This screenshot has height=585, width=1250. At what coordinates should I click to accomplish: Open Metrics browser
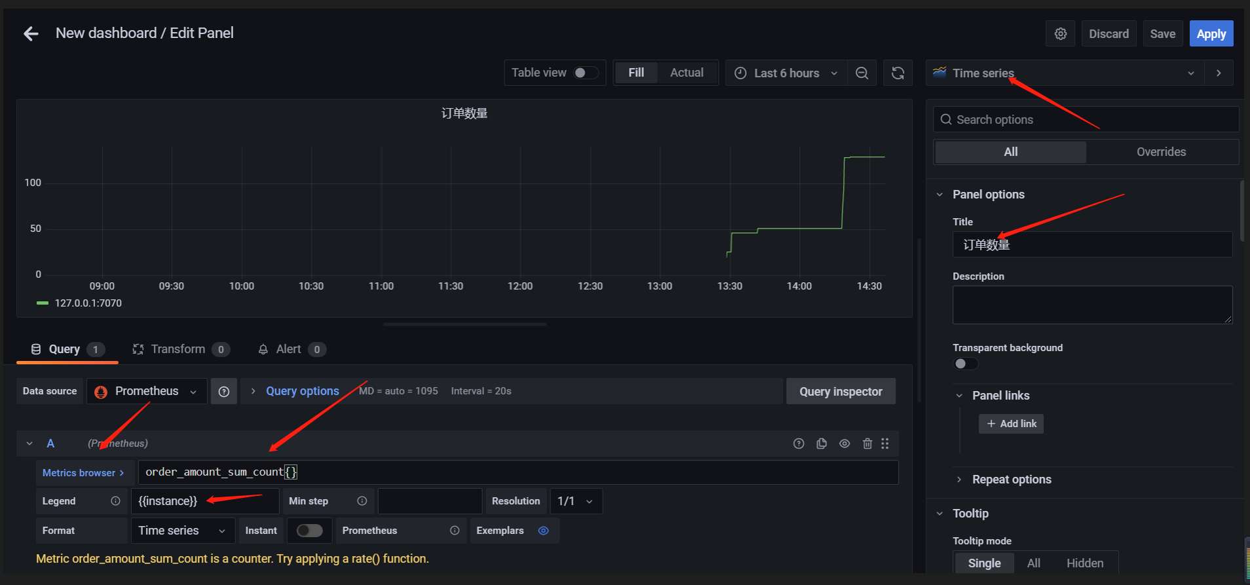click(x=85, y=472)
